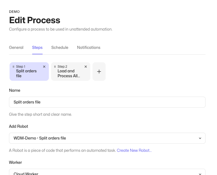Open the Notifications tab

pyautogui.click(x=89, y=48)
